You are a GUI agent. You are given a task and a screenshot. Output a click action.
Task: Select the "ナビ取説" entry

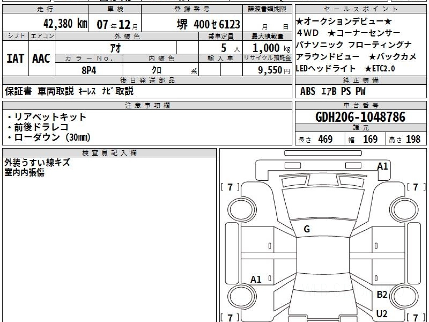118,91
